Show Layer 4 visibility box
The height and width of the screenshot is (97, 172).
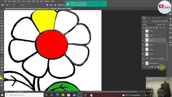tap(143, 31)
